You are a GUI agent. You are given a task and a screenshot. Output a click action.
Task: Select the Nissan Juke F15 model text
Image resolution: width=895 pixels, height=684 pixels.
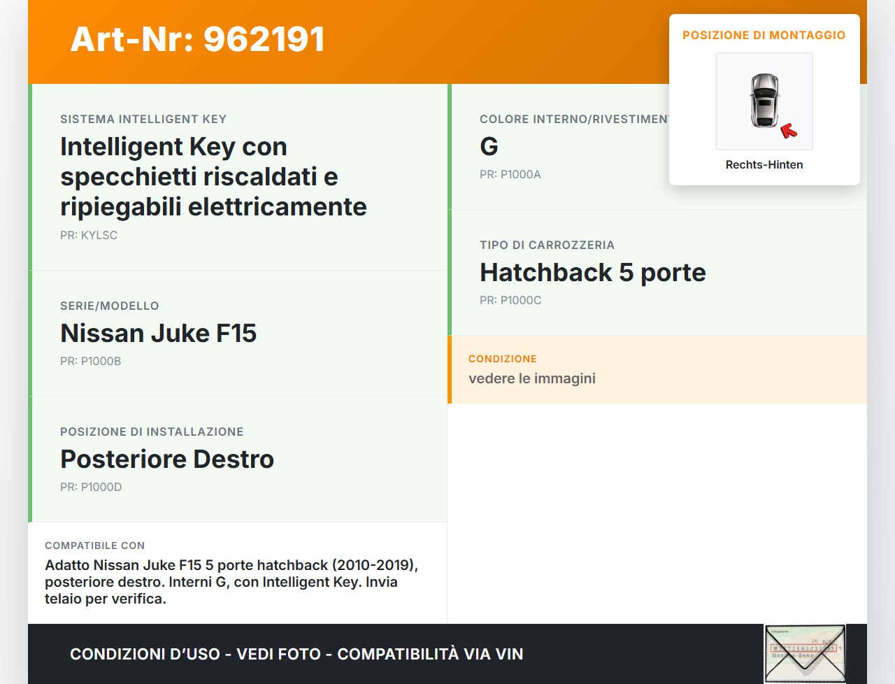click(x=158, y=333)
